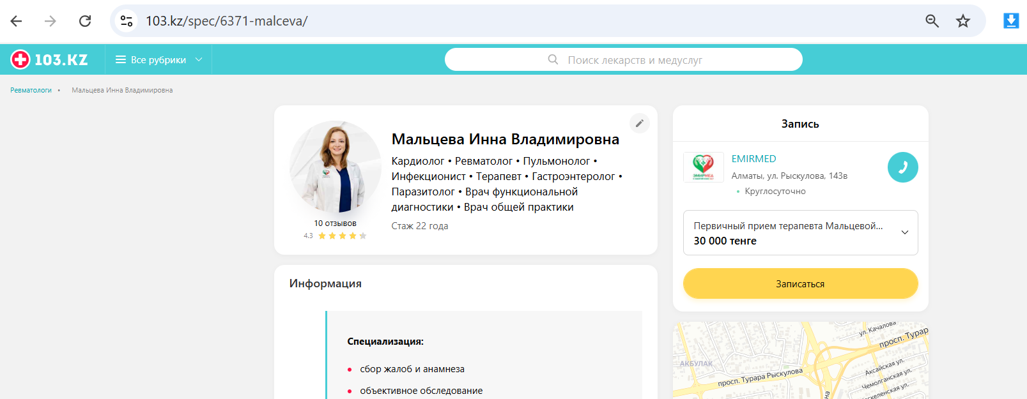
Task: Open the EMIRMED clinic link
Action: [753, 158]
